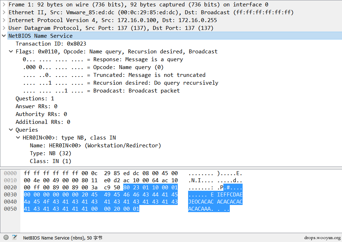This screenshot has height=242, width=342.
Task: Select the Broadcast packet flag line
Action: point(102,91)
